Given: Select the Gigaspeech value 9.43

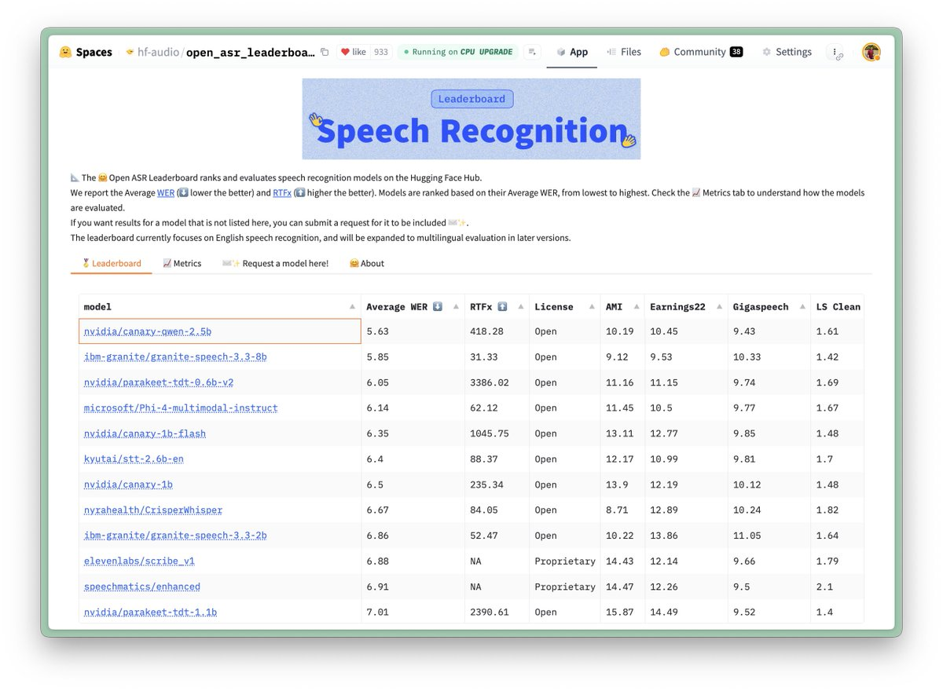Looking at the screenshot, I should tap(769, 331).
